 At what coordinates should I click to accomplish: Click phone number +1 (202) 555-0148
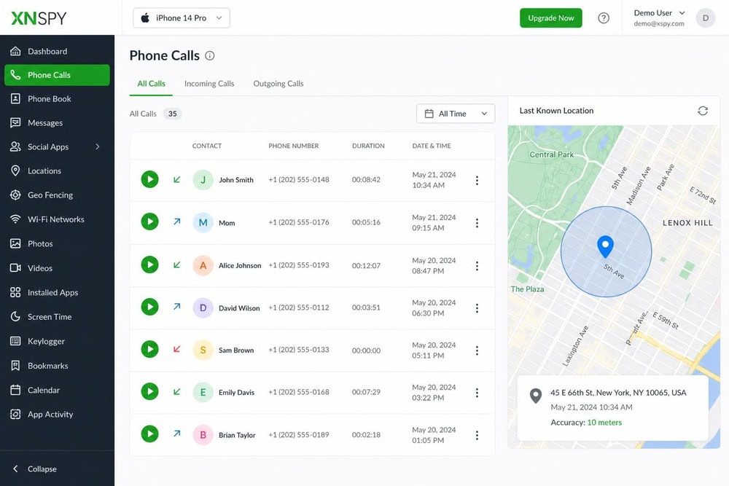coord(299,179)
